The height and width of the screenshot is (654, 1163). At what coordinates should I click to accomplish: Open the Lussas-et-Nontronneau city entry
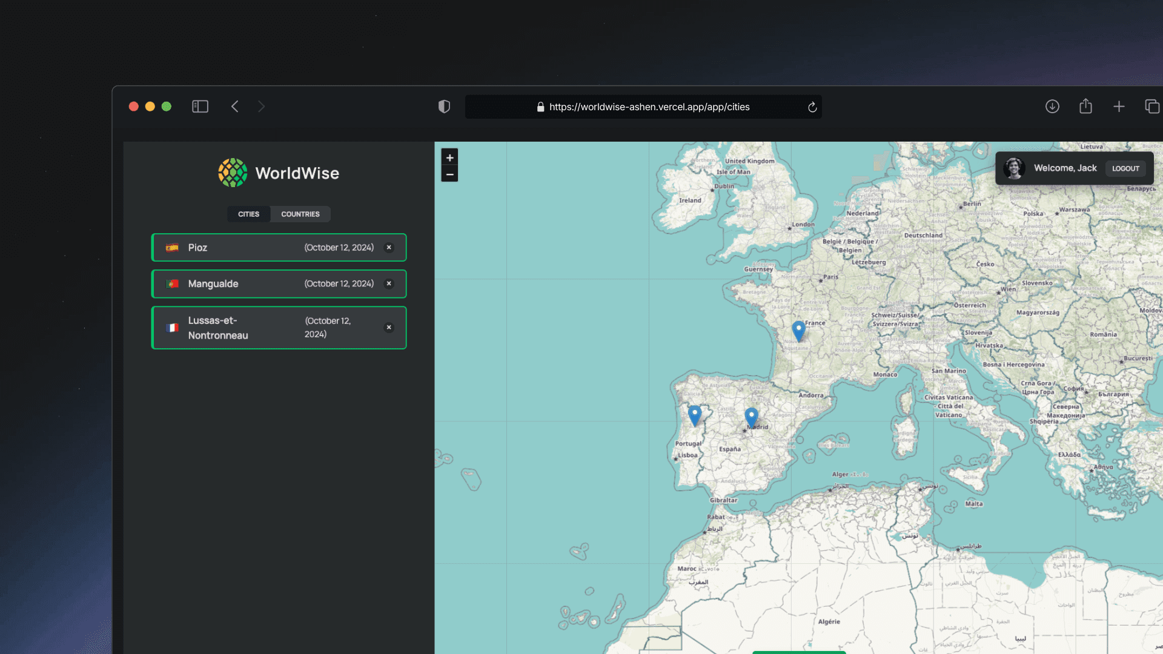coord(279,328)
